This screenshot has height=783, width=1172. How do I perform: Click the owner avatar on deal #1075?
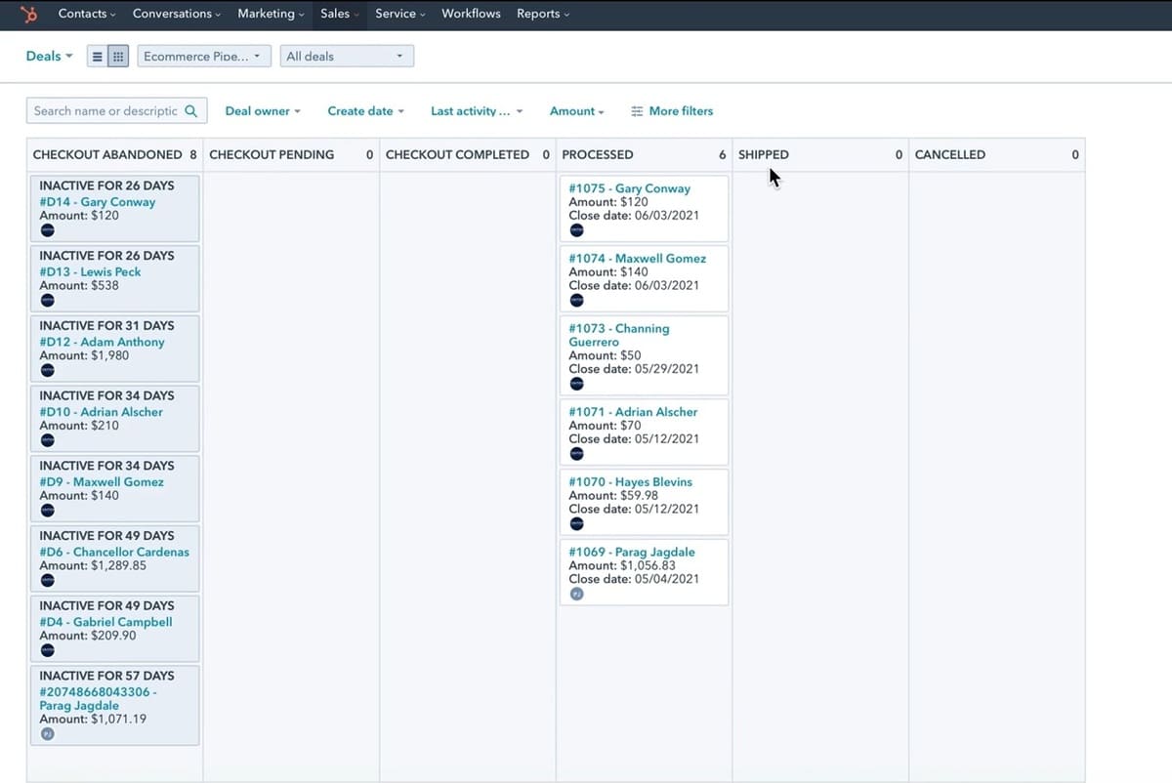(x=576, y=229)
